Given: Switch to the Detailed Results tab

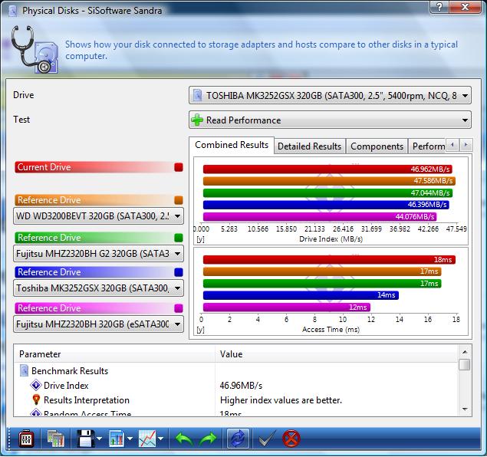Looking at the screenshot, I should click(309, 146).
